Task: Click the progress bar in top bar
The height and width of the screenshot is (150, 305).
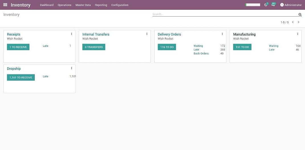Action: [253, 5]
